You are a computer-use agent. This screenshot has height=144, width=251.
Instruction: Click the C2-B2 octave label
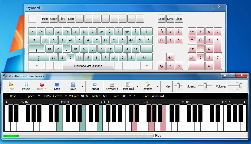click(x=25, y=102)
